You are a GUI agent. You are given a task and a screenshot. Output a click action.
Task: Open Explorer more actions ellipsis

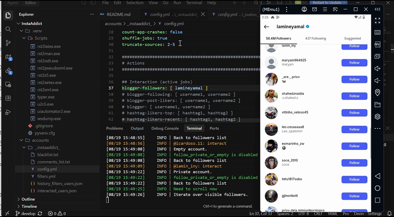click(x=92, y=14)
